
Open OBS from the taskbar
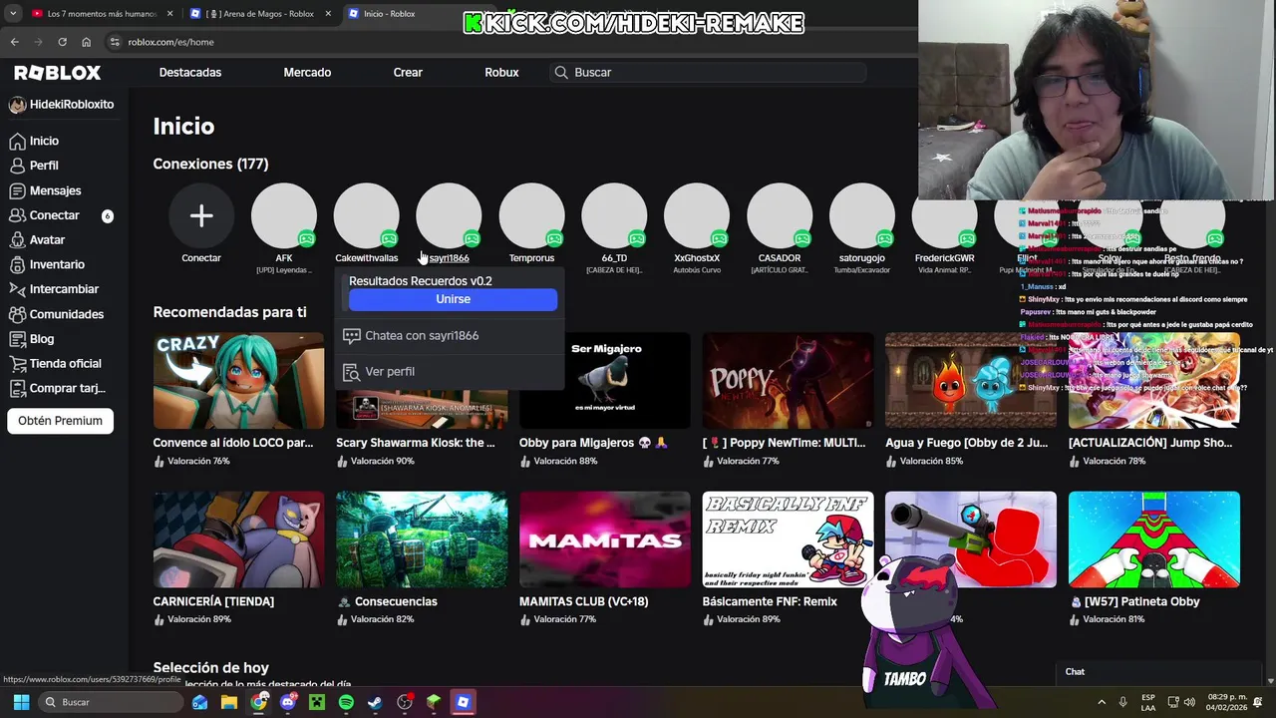[405, 702]
